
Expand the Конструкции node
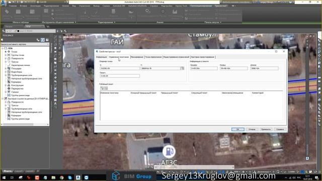pos(6,85)
